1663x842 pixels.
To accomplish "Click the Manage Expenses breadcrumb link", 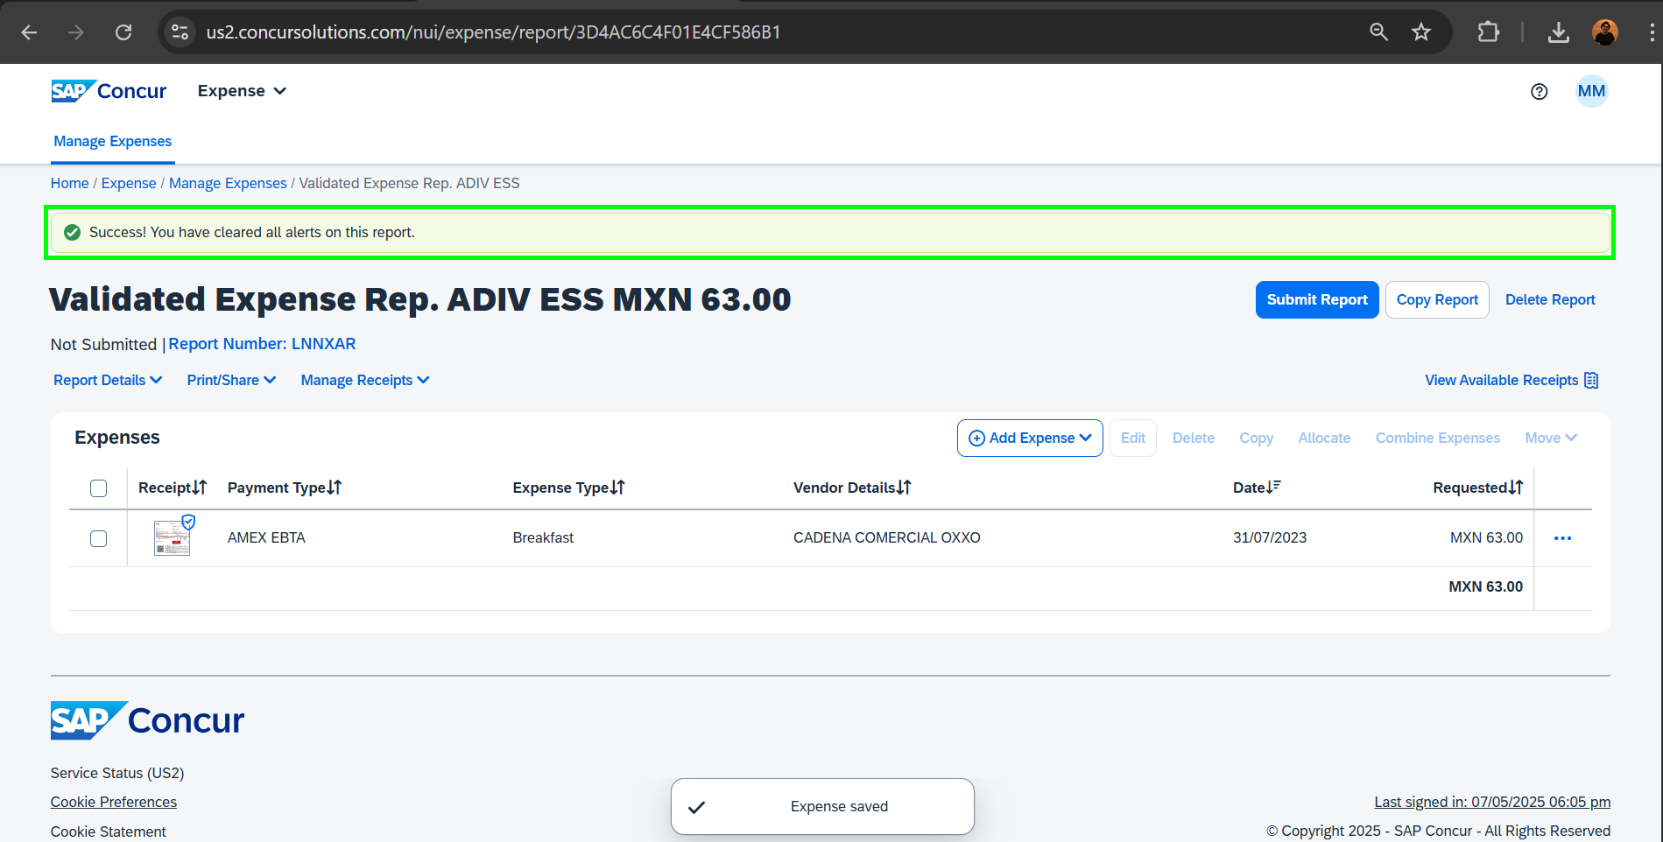I will (x=228, y=183).
